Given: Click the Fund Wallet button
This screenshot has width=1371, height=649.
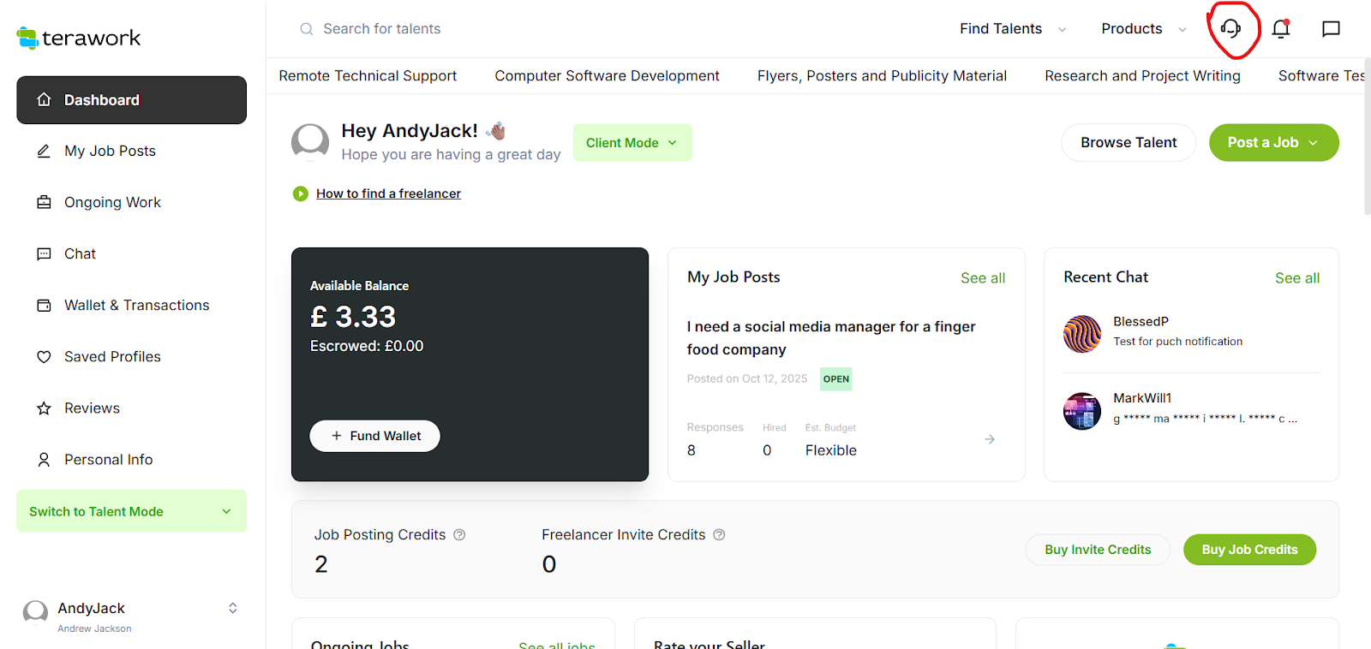Looking at the screenshot, I should (374, 436).
